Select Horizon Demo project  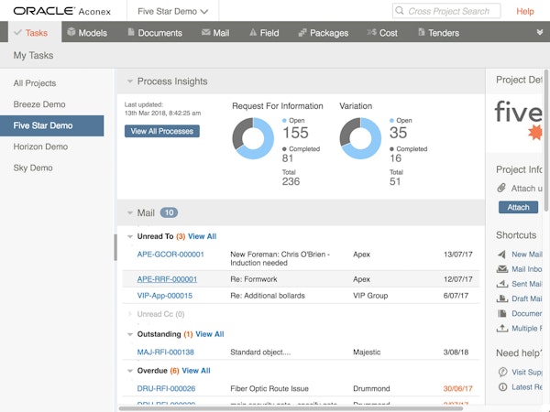point(40,146)
